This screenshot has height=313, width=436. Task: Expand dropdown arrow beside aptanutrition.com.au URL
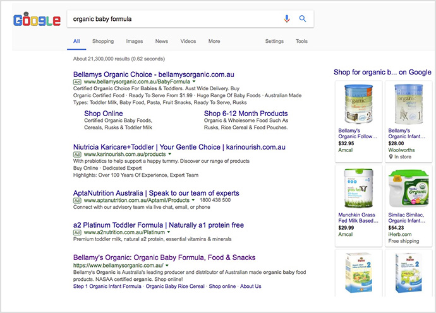pyautogui.click(x=193, y=200)
